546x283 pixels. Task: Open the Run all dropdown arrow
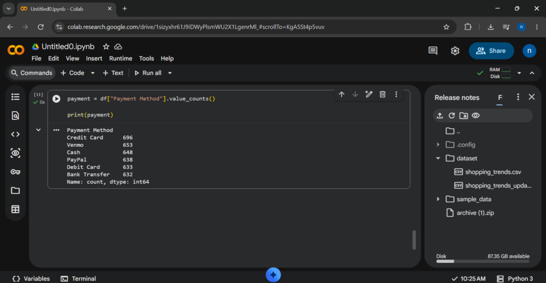[x=170, y=73]
